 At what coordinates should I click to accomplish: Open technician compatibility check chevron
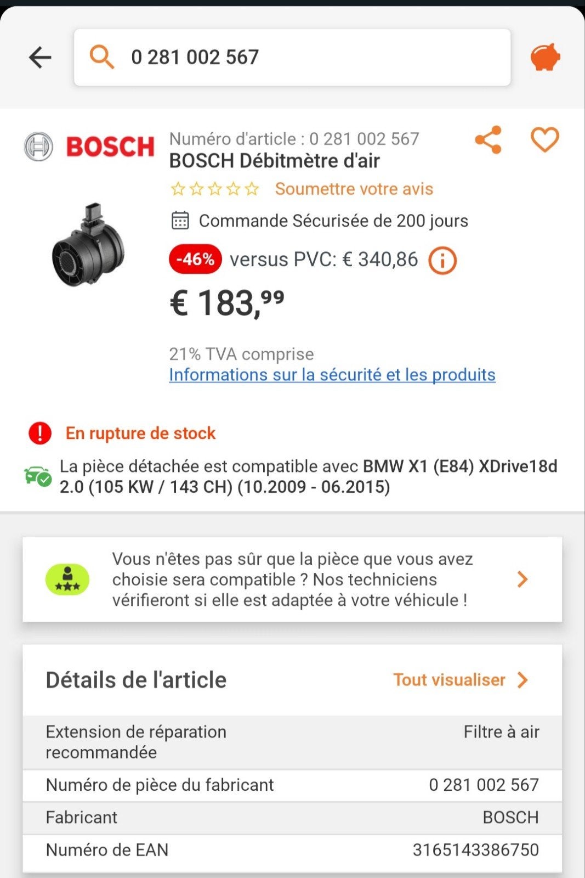click(522, 579)
